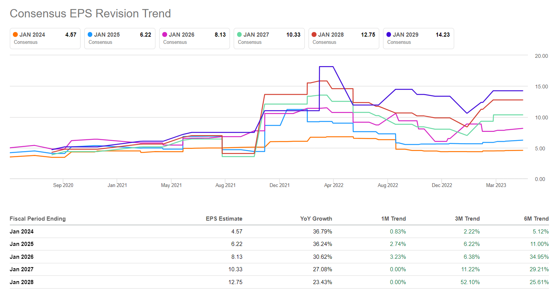
Task: Click the 1M Trend column header
Action: click(x=393, y=219)
